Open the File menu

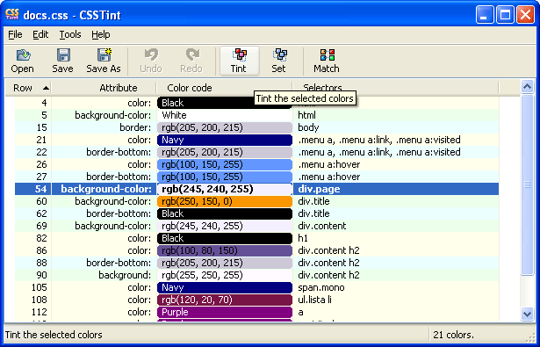pyautogui.click(x=15, y=34)
